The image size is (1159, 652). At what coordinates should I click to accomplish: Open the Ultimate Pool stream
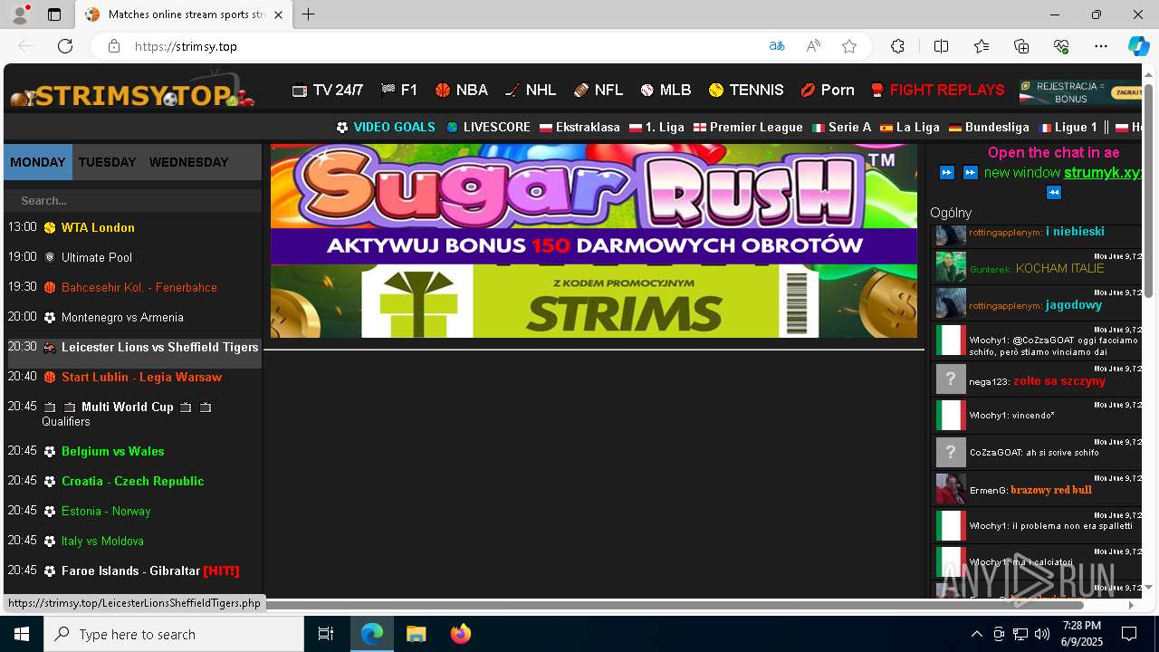pos(97,257)
